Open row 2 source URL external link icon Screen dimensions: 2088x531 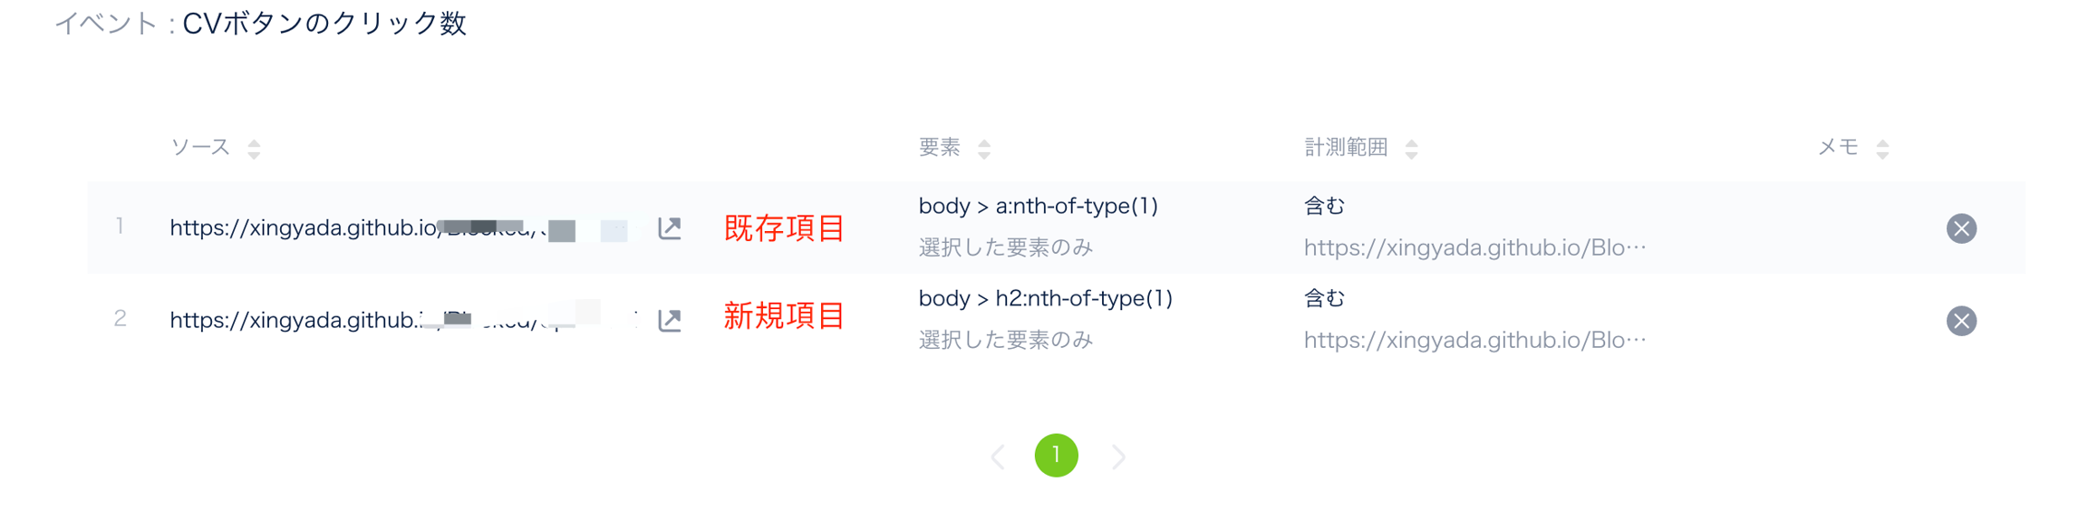[670, 320]
